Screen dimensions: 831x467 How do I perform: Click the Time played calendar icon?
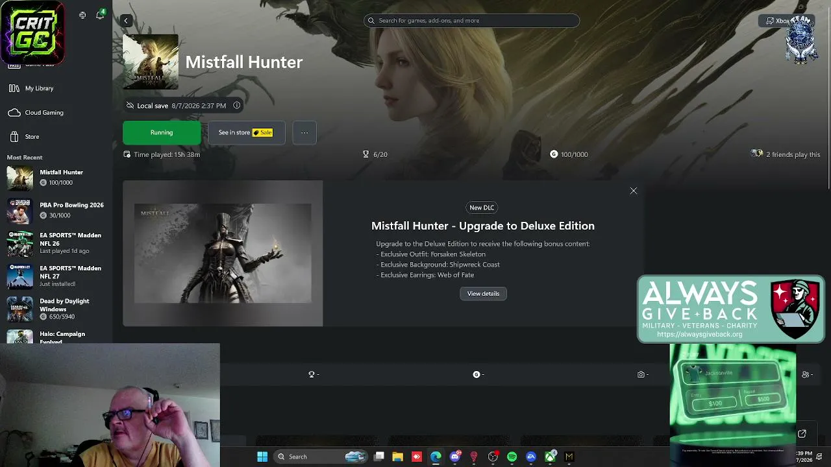pos(127,154)
